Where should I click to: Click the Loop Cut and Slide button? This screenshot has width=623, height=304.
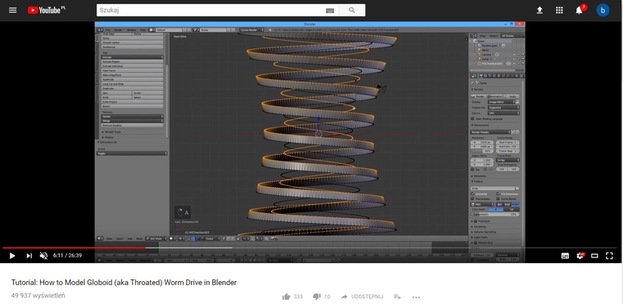tap(132, 84)
